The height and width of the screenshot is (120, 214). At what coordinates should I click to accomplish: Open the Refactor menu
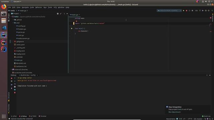tap(39, 7)
